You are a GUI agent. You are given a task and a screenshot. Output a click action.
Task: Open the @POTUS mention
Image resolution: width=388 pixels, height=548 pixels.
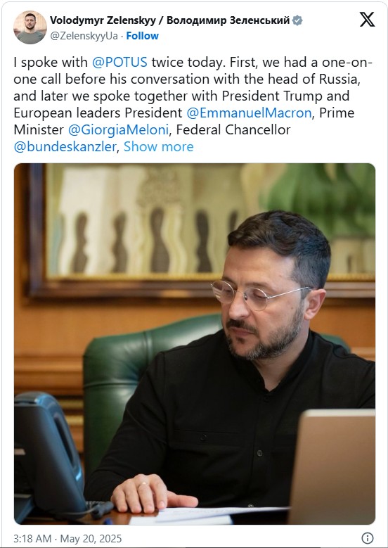(x=119, y=62)
